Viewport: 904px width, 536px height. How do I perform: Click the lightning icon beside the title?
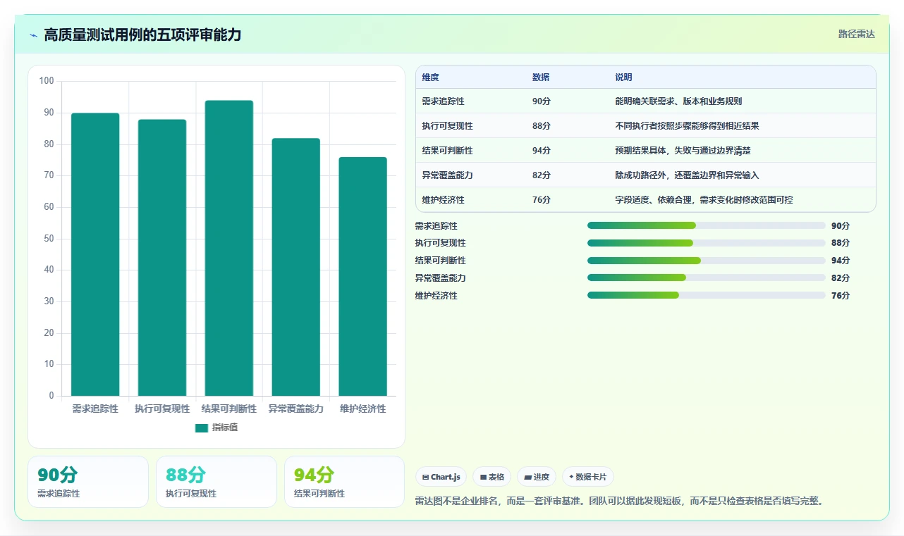[34, 35]
